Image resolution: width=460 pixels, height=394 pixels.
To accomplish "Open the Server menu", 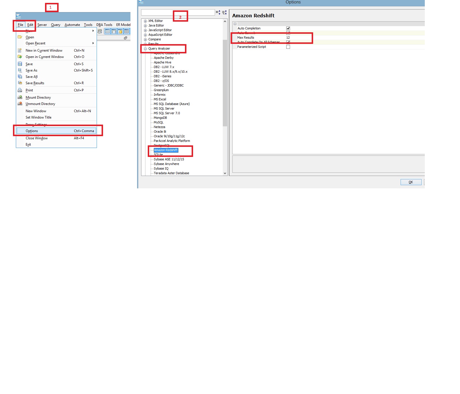I will [x=42, y=25].
